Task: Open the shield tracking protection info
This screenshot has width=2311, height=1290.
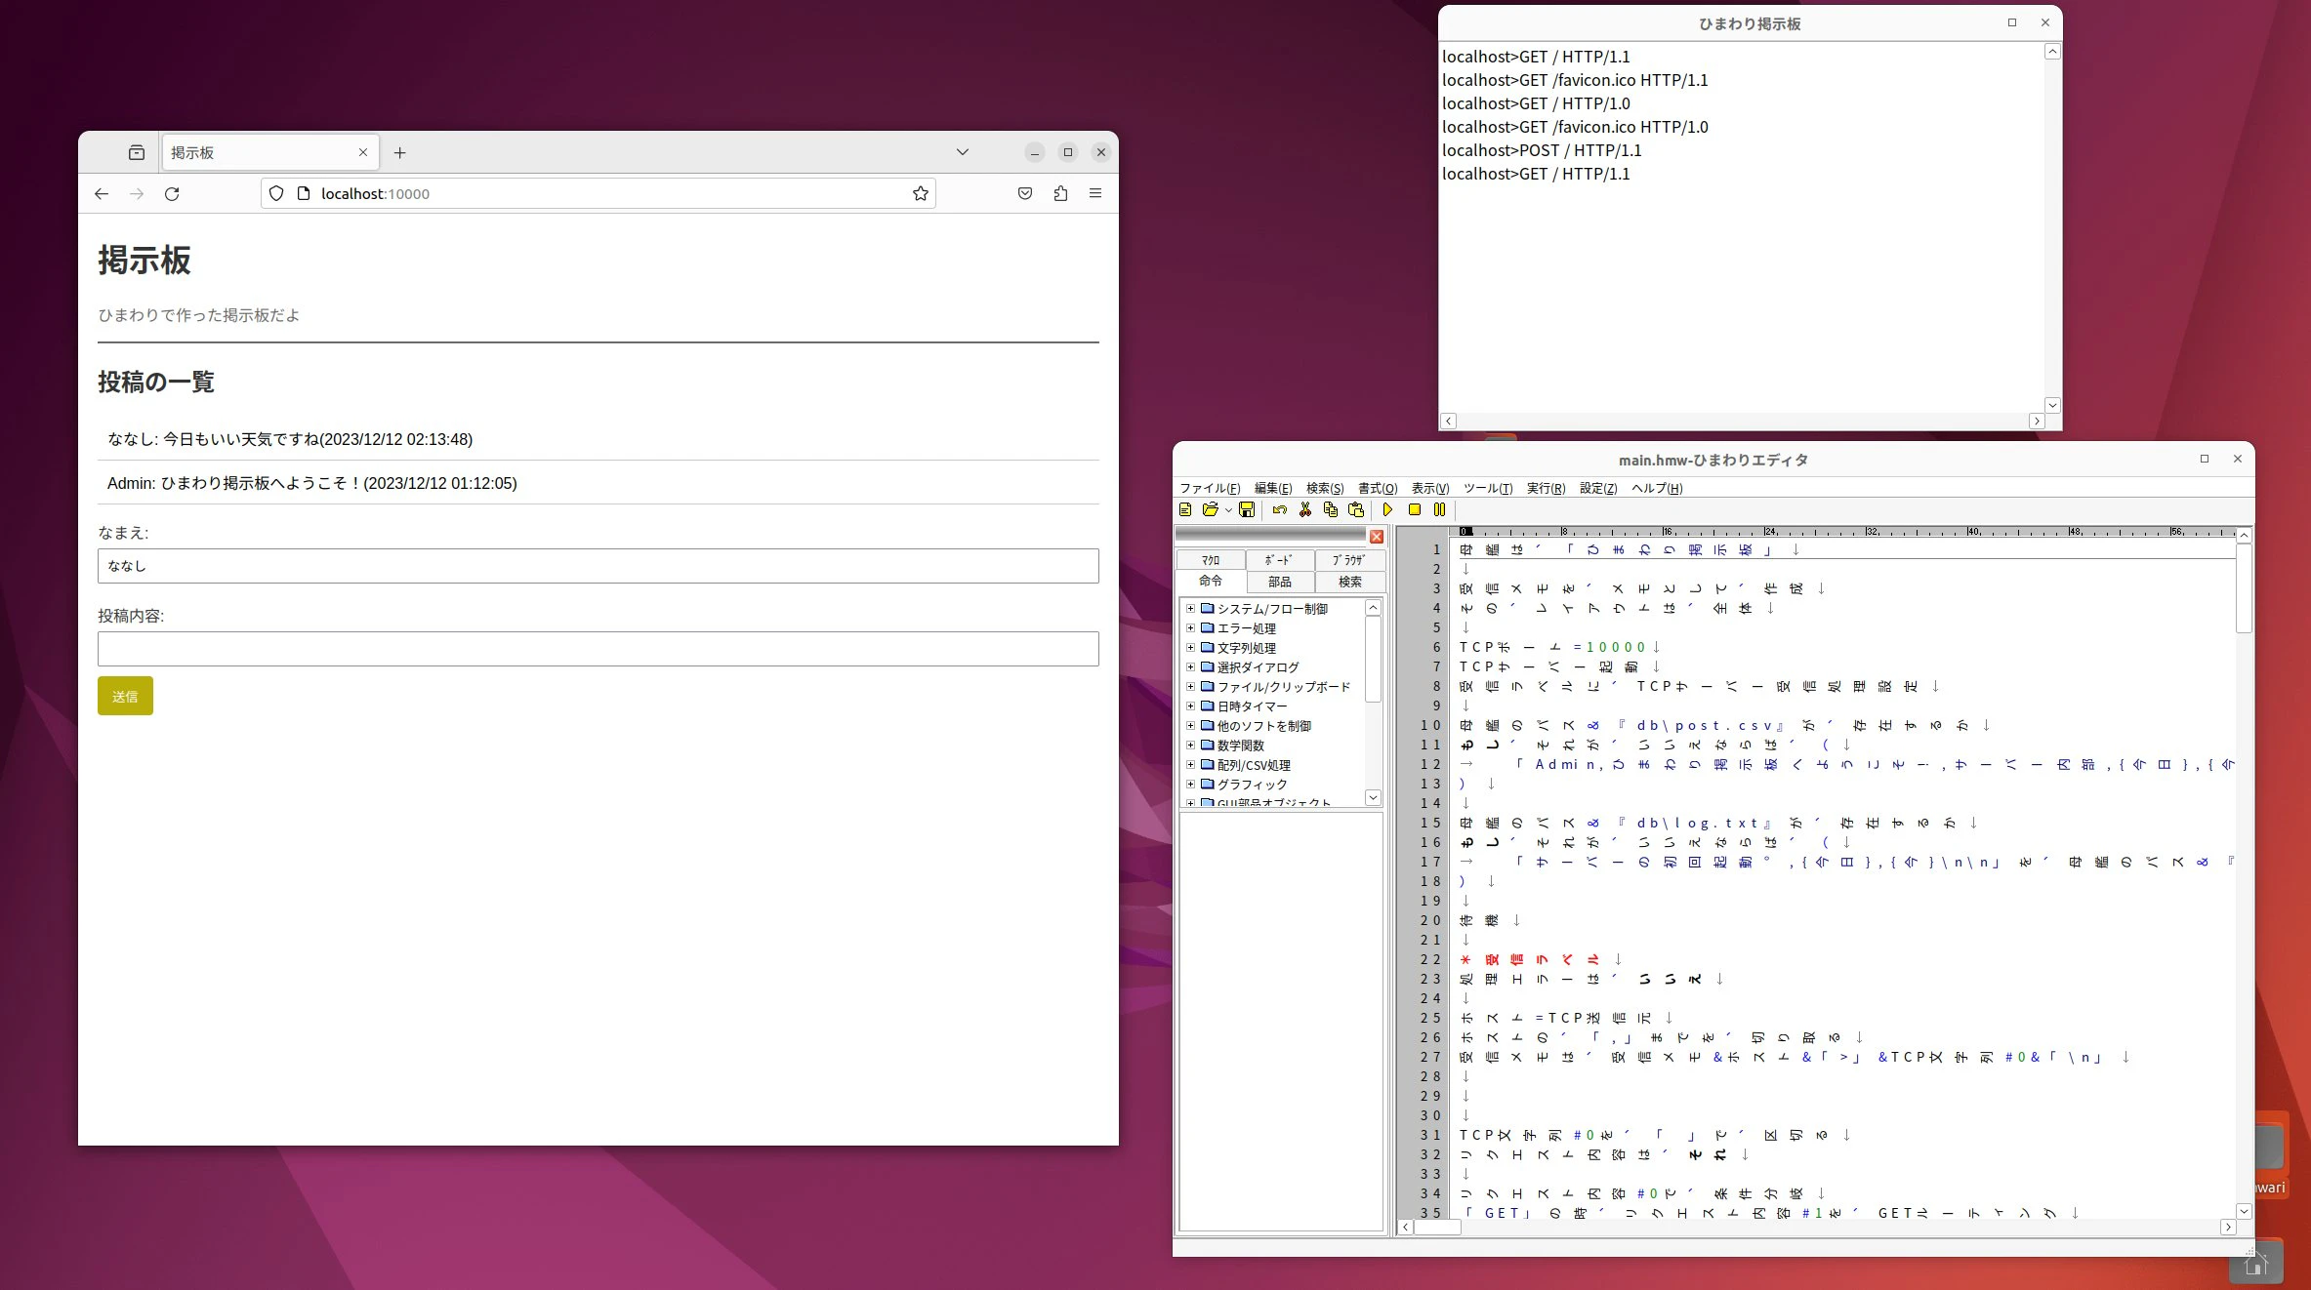Action: tap(276, 193)
